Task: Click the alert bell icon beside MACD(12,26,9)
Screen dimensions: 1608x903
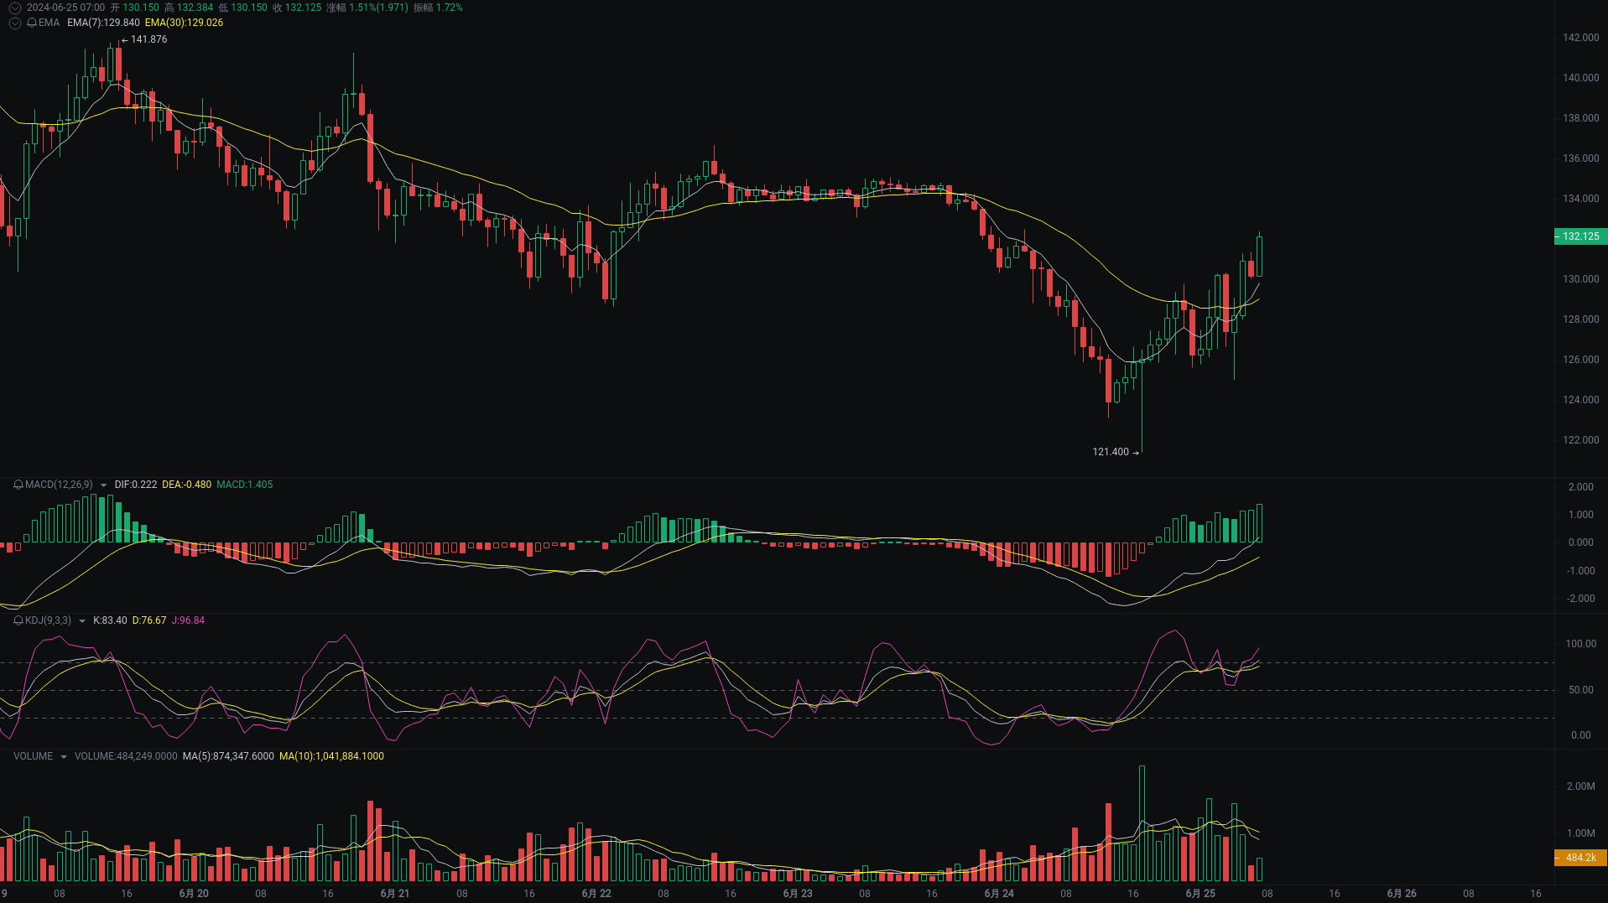Action: coord(18,485)
